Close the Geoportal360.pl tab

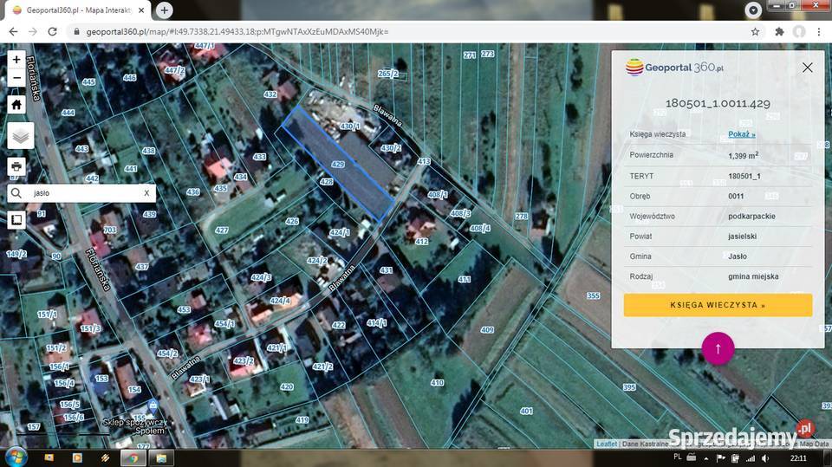pos(141,10)
